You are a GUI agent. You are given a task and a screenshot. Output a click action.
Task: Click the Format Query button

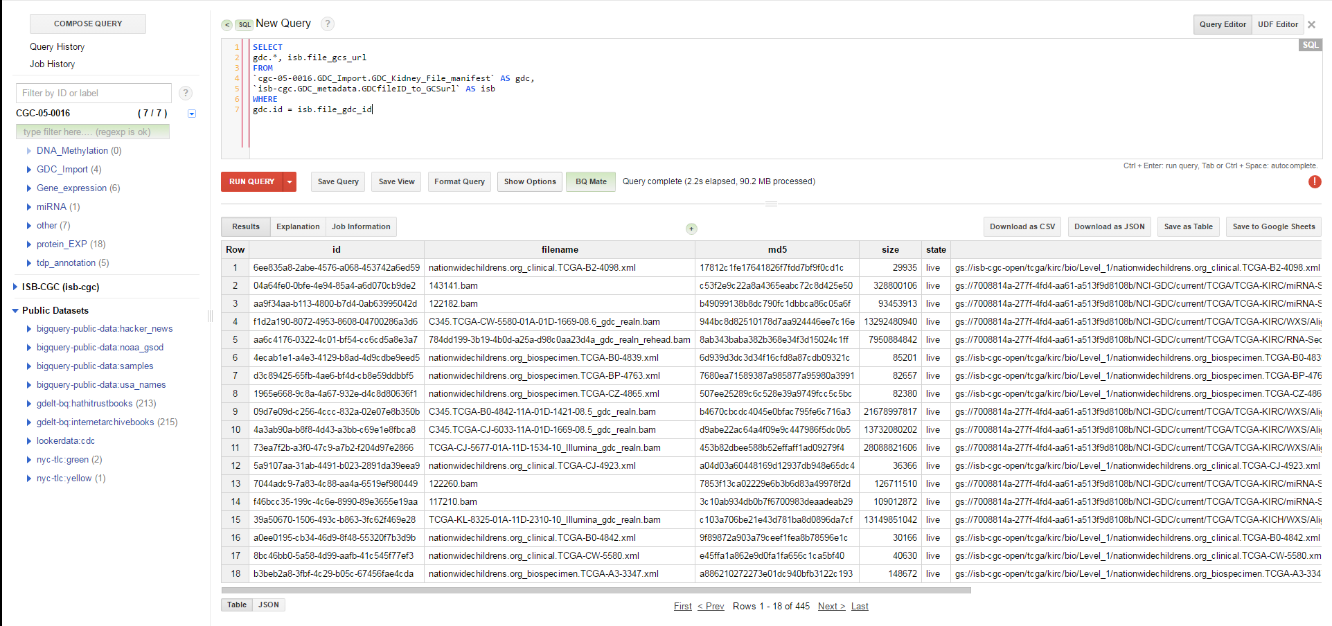pyautogui.click(x=459, y=181)
